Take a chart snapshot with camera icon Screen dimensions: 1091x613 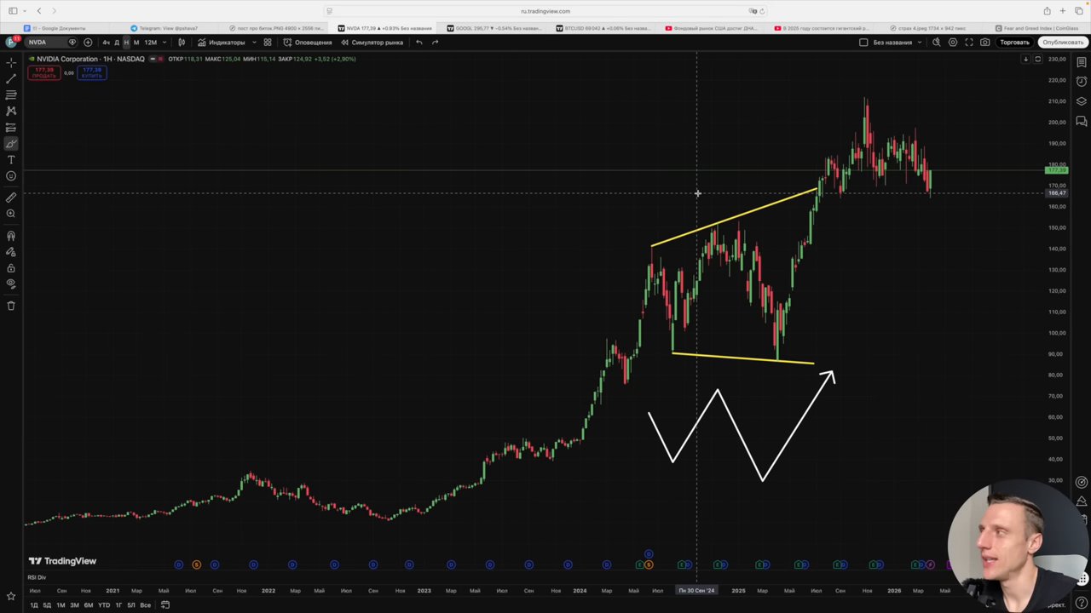985,43
